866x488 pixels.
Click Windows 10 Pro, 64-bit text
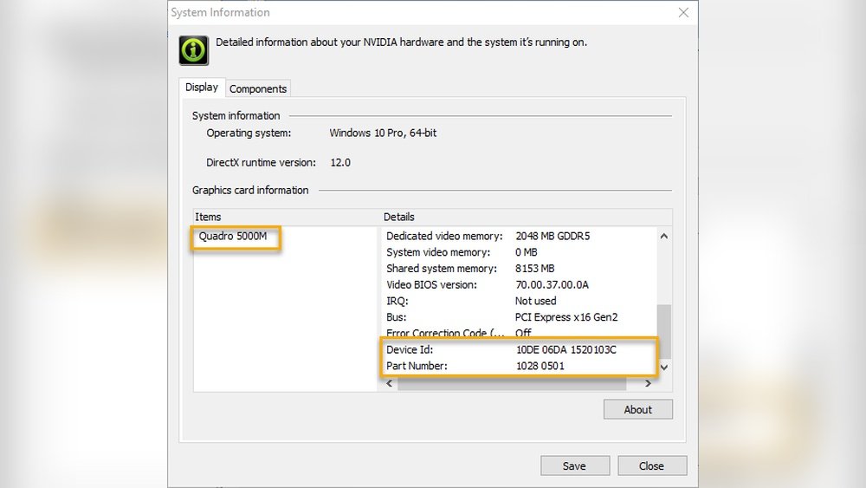click(383, 133)
